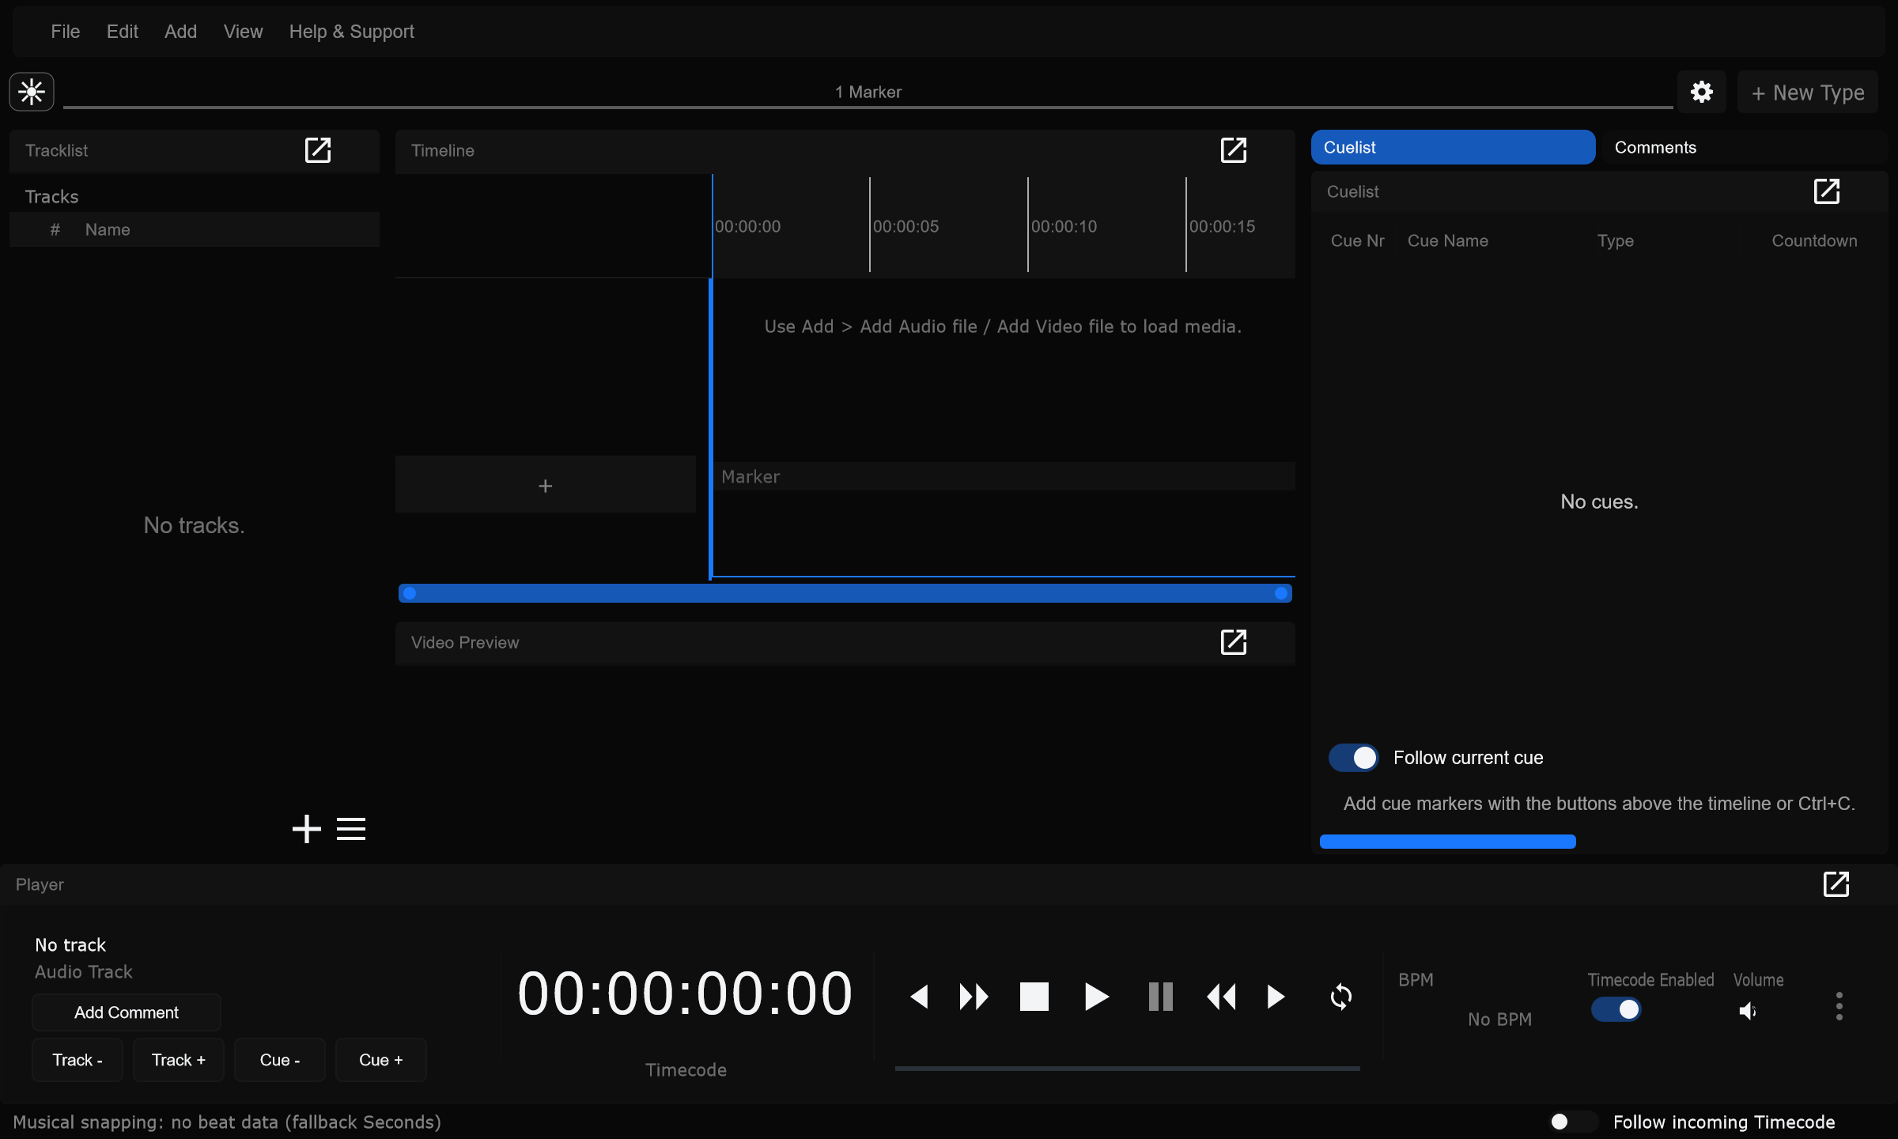Viewport: 1898px width, 1139px height.
Task: Click the single right arrow next control
Action: click(1276, 997)
